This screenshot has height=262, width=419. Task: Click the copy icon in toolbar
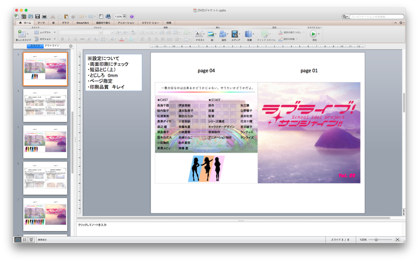coord(59,16)
